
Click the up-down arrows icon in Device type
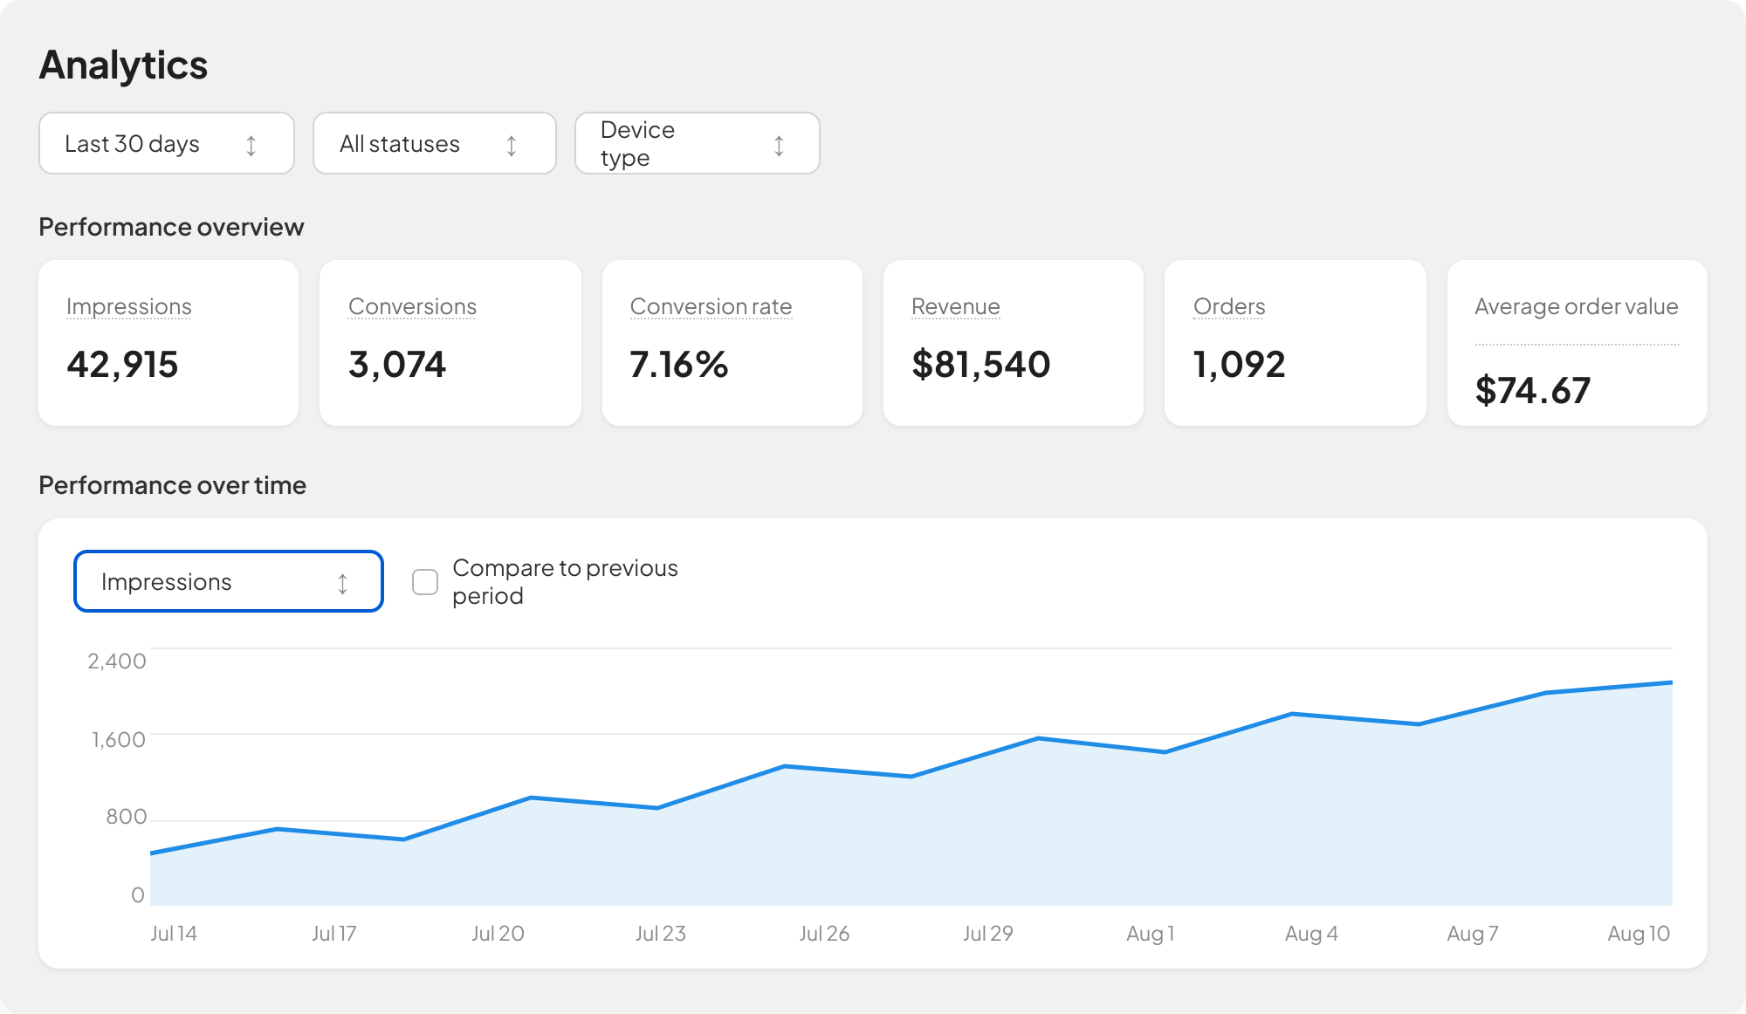click(x=779, y=145)
